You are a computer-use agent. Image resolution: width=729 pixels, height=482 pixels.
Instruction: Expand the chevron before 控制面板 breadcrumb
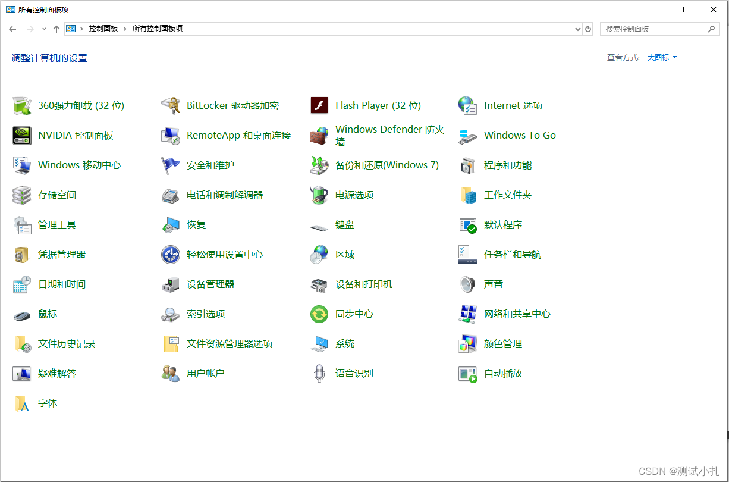tap(81, 29)
